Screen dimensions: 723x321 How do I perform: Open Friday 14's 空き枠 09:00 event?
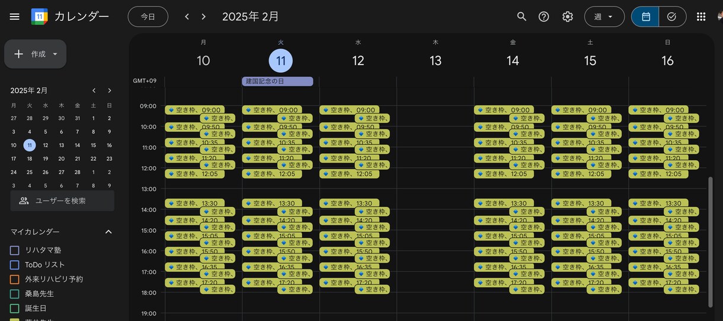click(504, 110)
